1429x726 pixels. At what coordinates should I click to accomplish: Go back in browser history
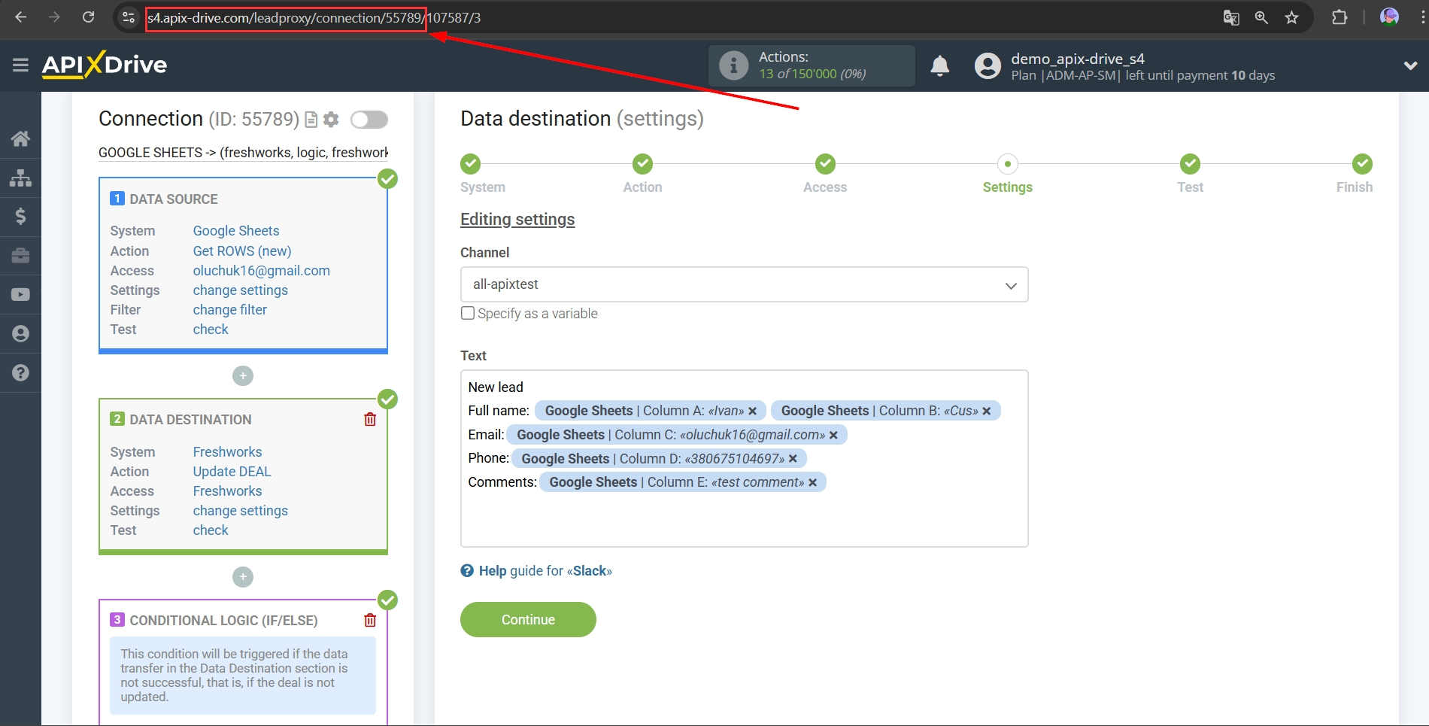[21, 17]
